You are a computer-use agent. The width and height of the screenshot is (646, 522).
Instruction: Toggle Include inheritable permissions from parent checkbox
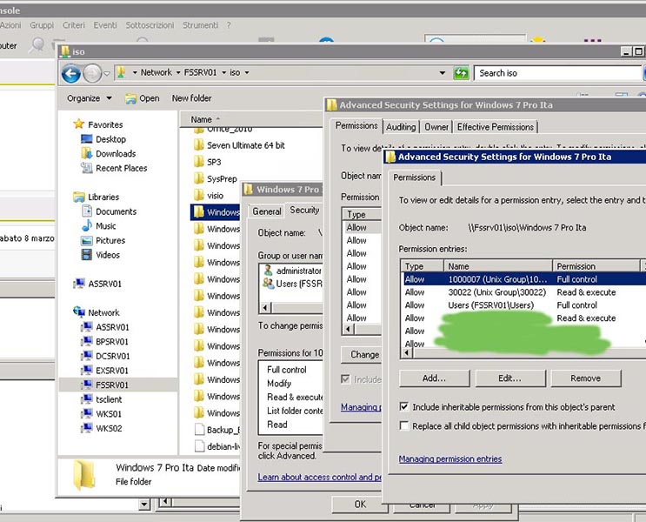[x=404, y=407]
